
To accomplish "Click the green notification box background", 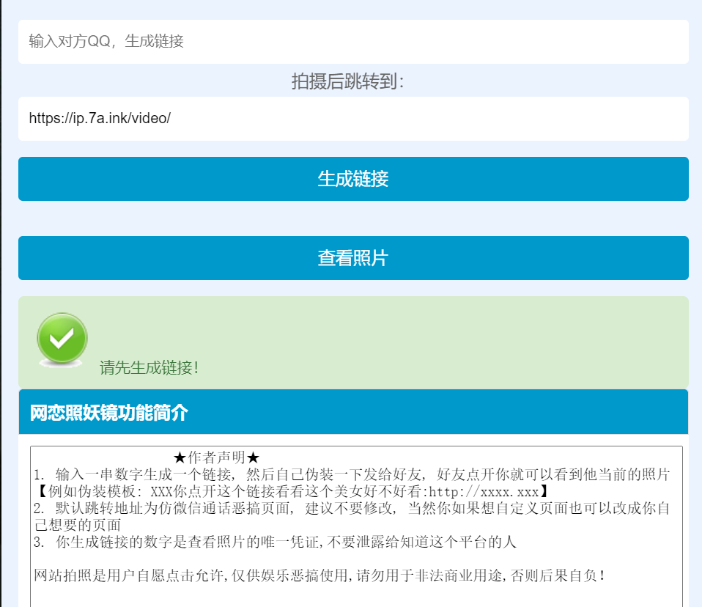I will tap(440, 341).
